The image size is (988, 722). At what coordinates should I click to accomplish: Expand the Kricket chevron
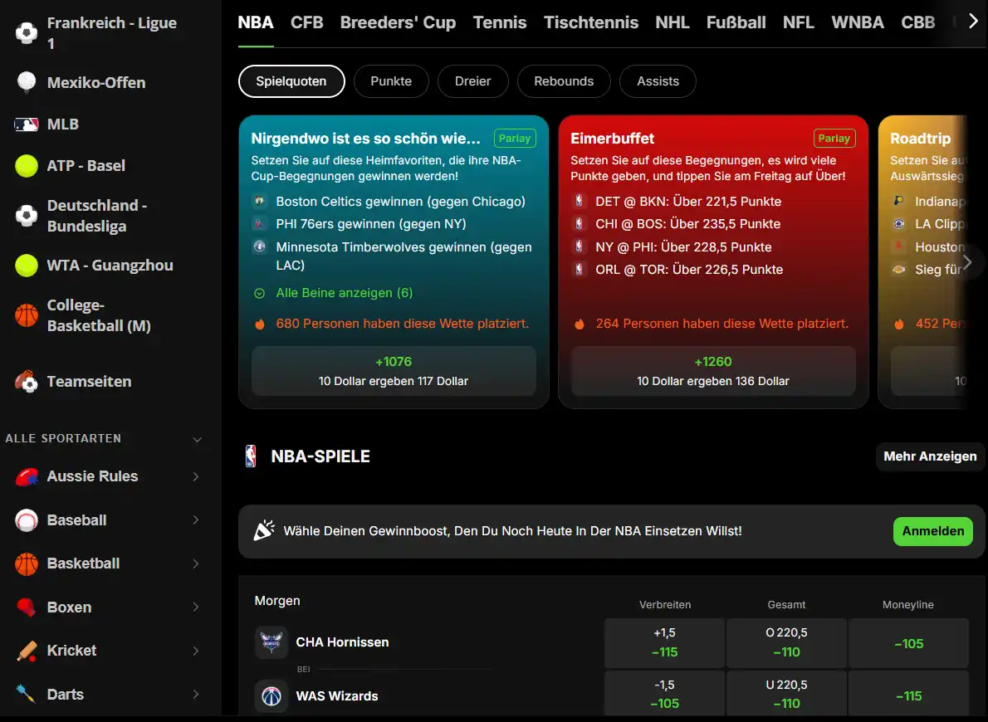(x=196, y=650)
